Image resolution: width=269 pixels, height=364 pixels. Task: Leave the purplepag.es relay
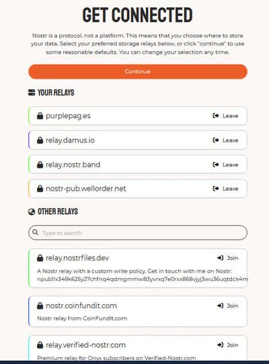225,116
